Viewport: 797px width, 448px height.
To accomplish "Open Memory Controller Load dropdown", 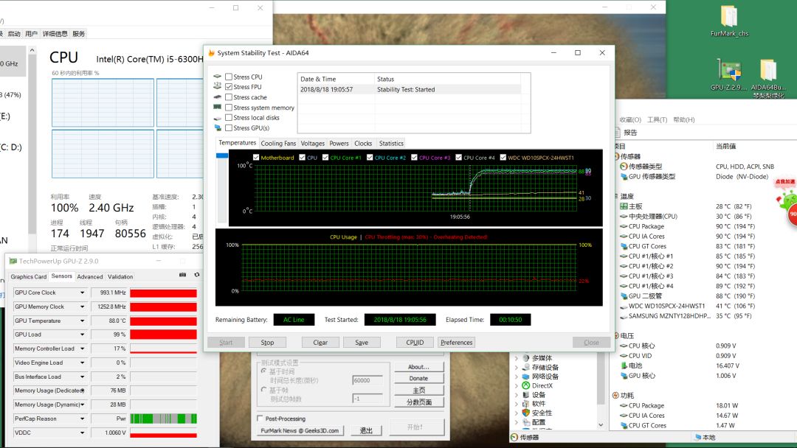I will click(x=82, y=349).
